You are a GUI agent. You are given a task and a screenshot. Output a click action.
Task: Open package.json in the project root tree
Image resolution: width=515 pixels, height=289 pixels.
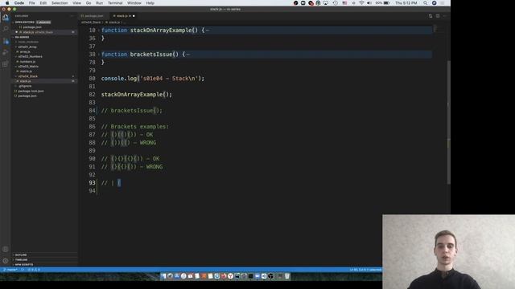27,96
